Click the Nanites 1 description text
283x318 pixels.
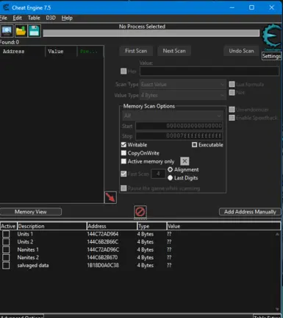point(28,250)
